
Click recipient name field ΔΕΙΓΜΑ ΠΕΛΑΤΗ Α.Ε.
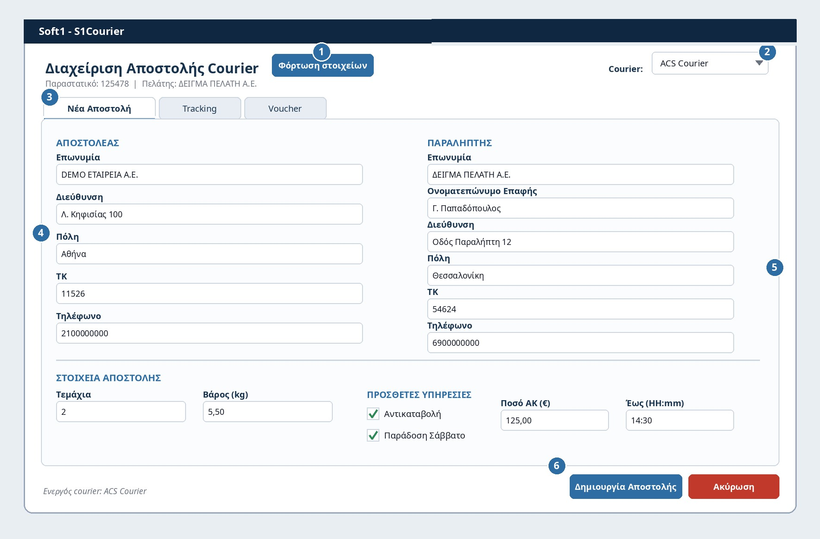point(580,175)
